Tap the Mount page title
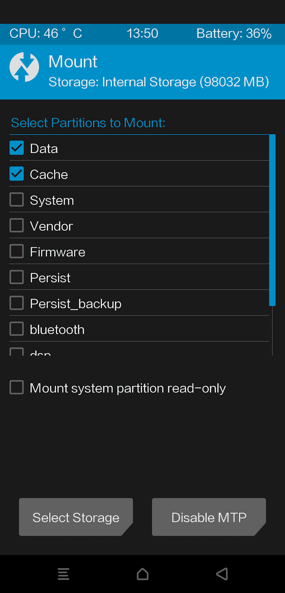 tap(73, 62)
